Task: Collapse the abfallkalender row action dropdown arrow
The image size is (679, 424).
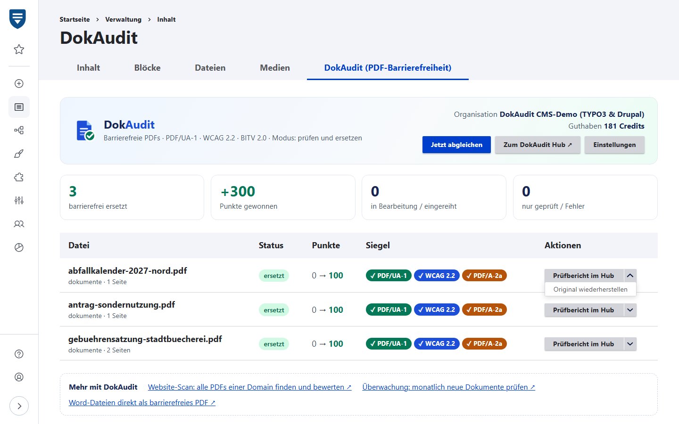Action: tap(630, 276)
